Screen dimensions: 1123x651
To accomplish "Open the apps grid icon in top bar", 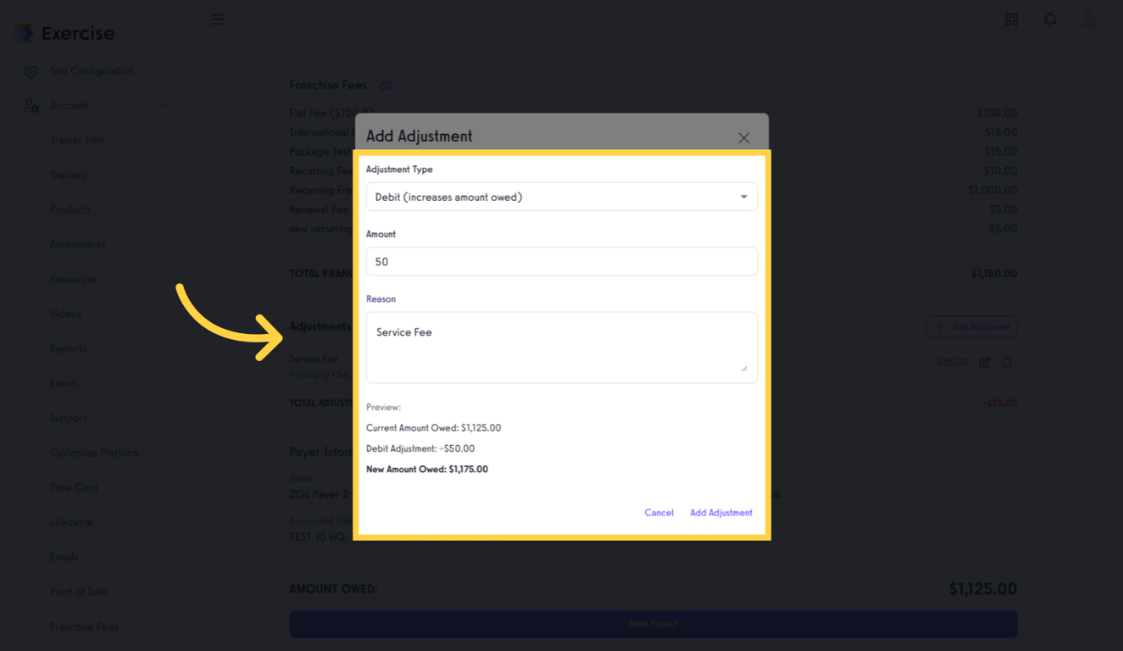I will click(1011, 19).
